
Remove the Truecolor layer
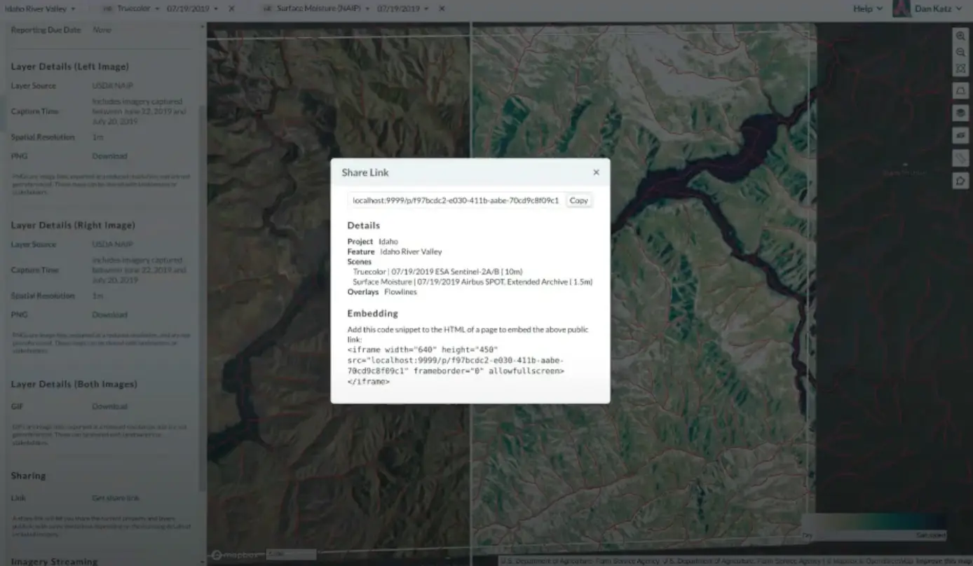tap(232, 9)
